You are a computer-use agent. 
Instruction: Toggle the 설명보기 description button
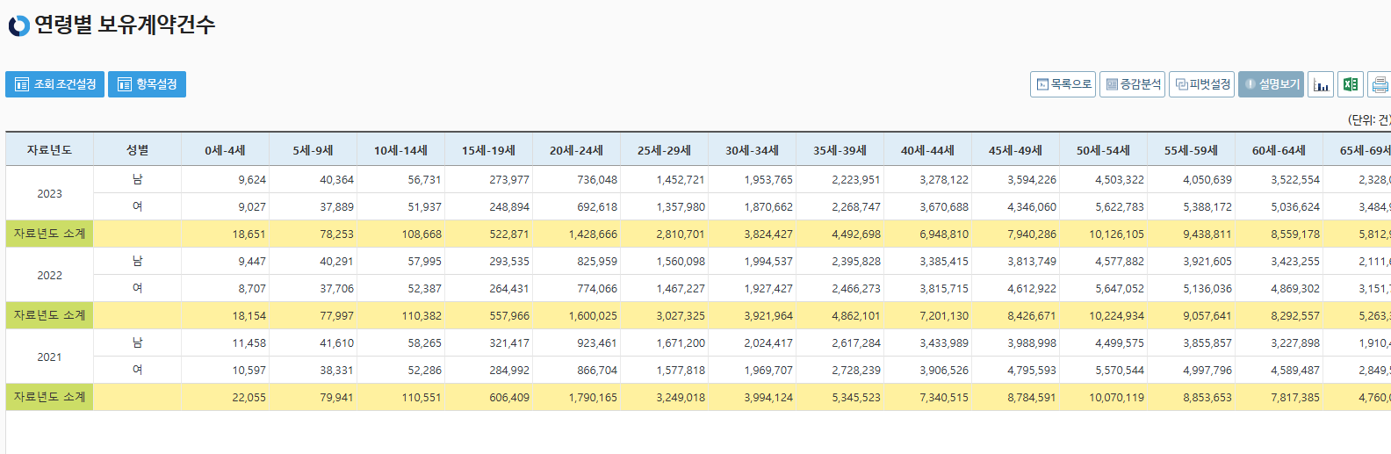tap(1271, 84)
